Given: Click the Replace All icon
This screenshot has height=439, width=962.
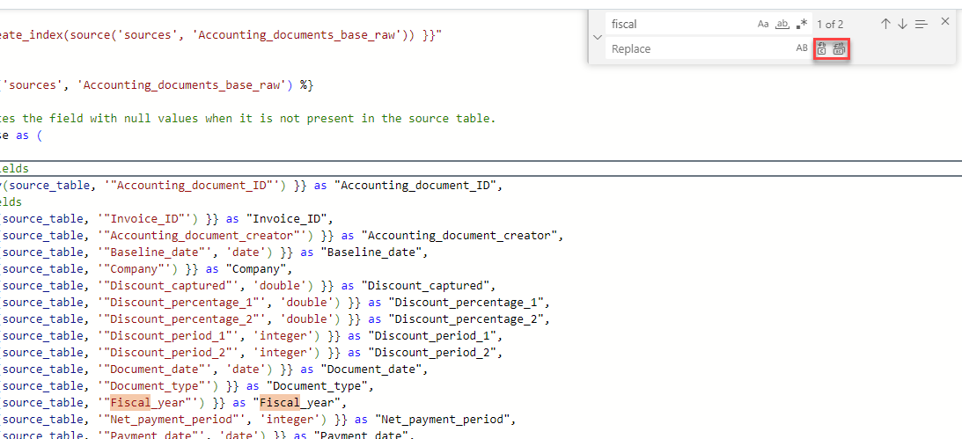Looking at the screenshot, I should click(839, 48).
